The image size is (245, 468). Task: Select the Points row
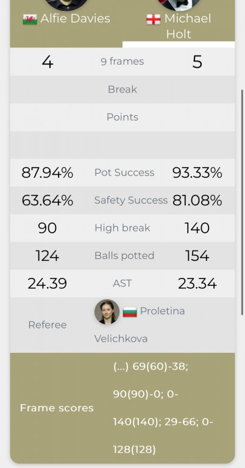[x=122, y=117]
